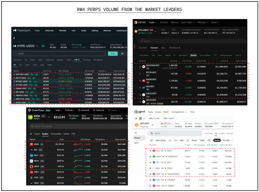
Task: Click the MSTR logo icon in Ondo list
Action: pyautogui.click(x=31, y=167)
